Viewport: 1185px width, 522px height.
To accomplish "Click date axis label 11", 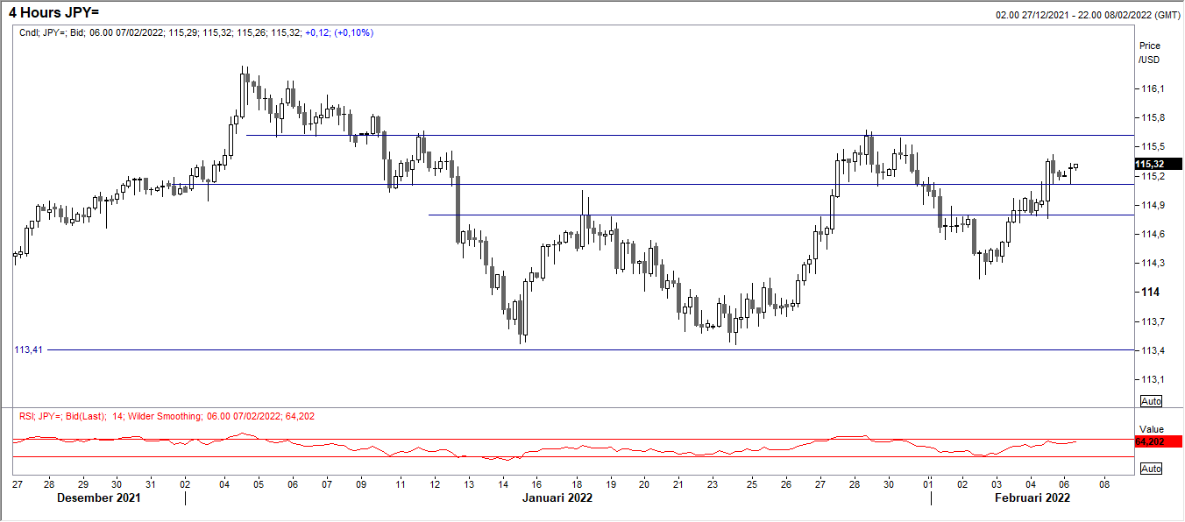I will click(400, 483).
